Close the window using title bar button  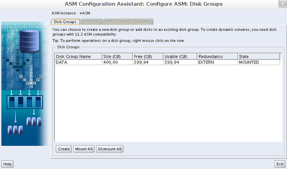pyautogui.click(x=282, y=3)
